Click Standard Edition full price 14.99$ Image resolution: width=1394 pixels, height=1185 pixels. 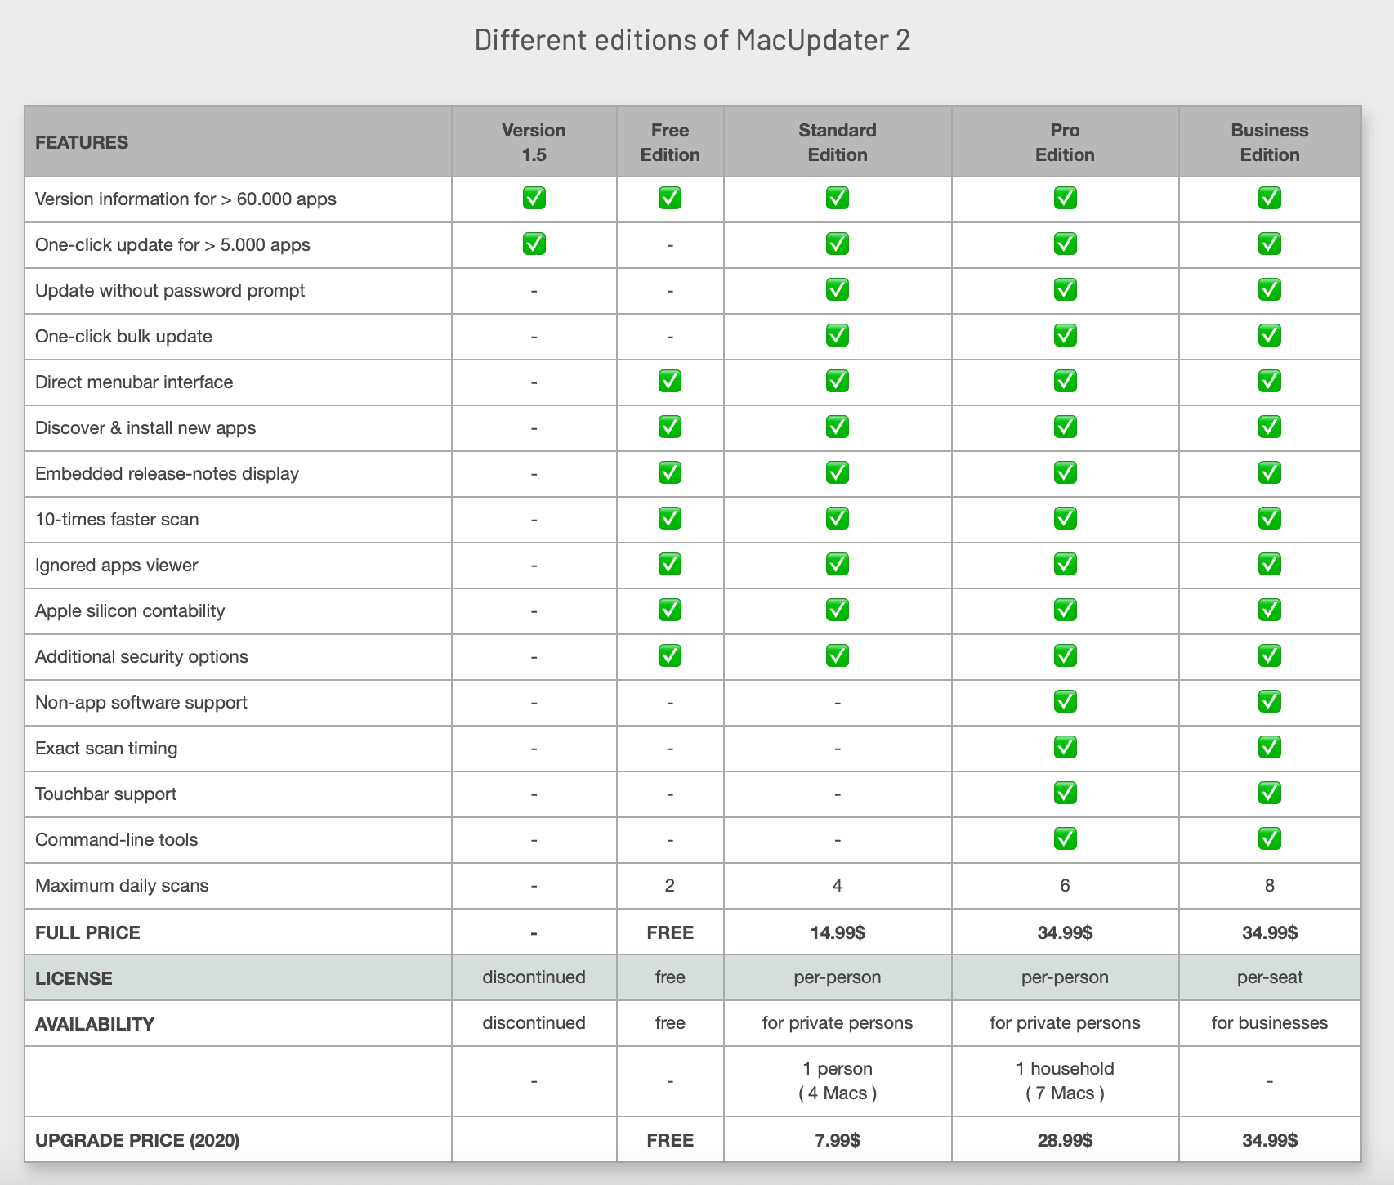coord(838,932)
